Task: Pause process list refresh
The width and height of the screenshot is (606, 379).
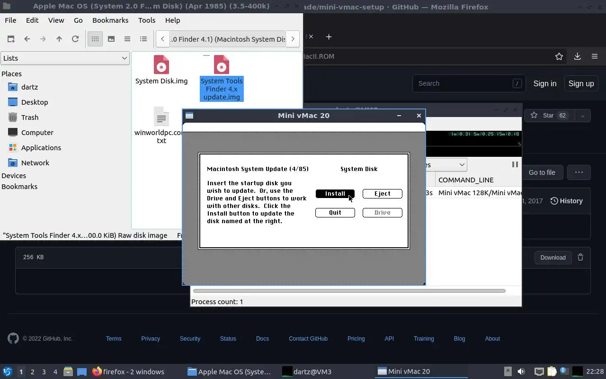Action: pyautogui.click(x=515, y=164)
